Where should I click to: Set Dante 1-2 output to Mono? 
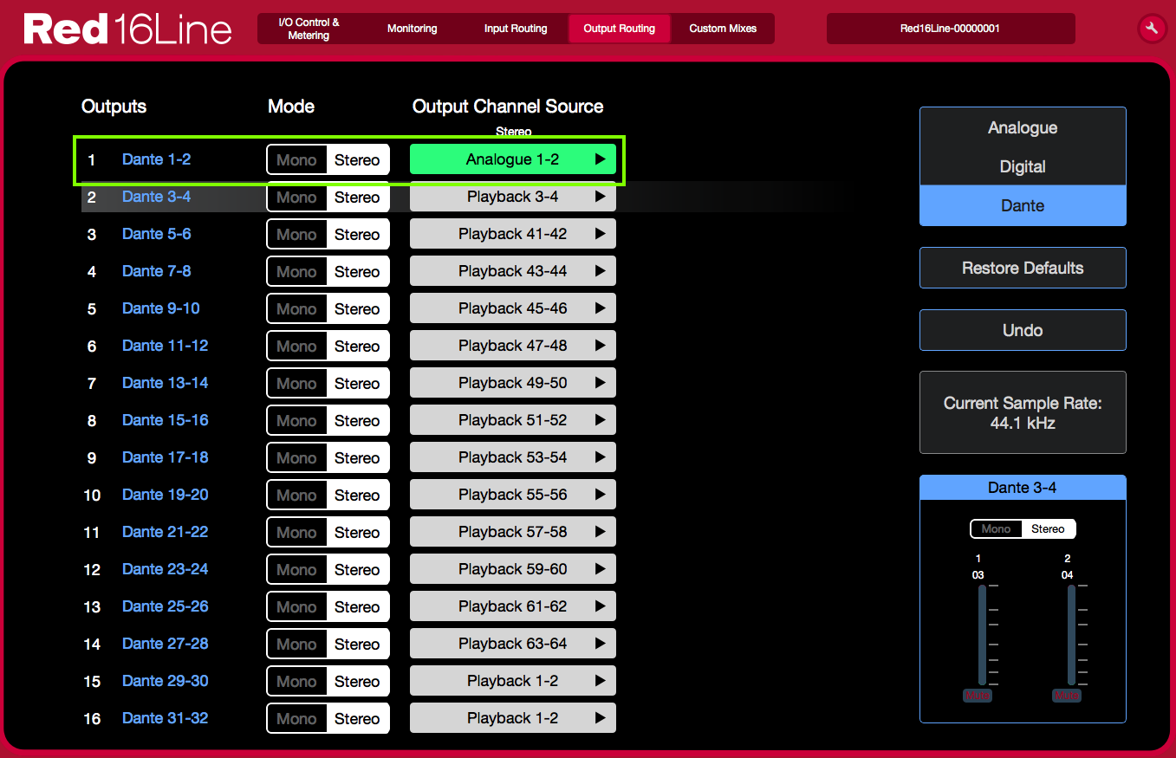click(296, 159)
